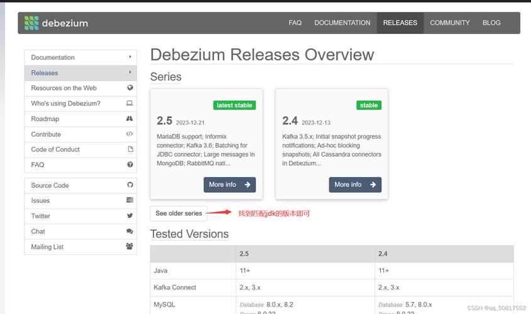Open the Contribute sidebar link

pyautogui.click(x=80, y=134)
